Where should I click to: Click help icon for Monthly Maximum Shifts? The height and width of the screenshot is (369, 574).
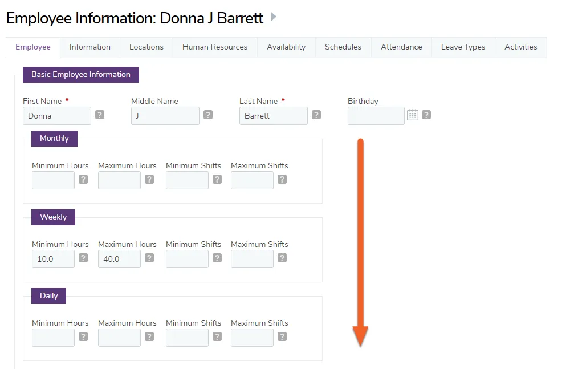pos(282,179)
